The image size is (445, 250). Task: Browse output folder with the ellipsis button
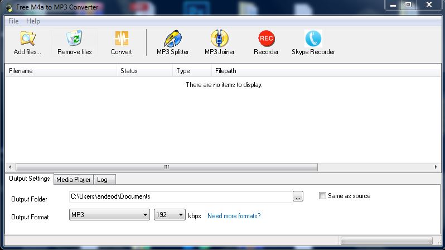click(298, 196)
